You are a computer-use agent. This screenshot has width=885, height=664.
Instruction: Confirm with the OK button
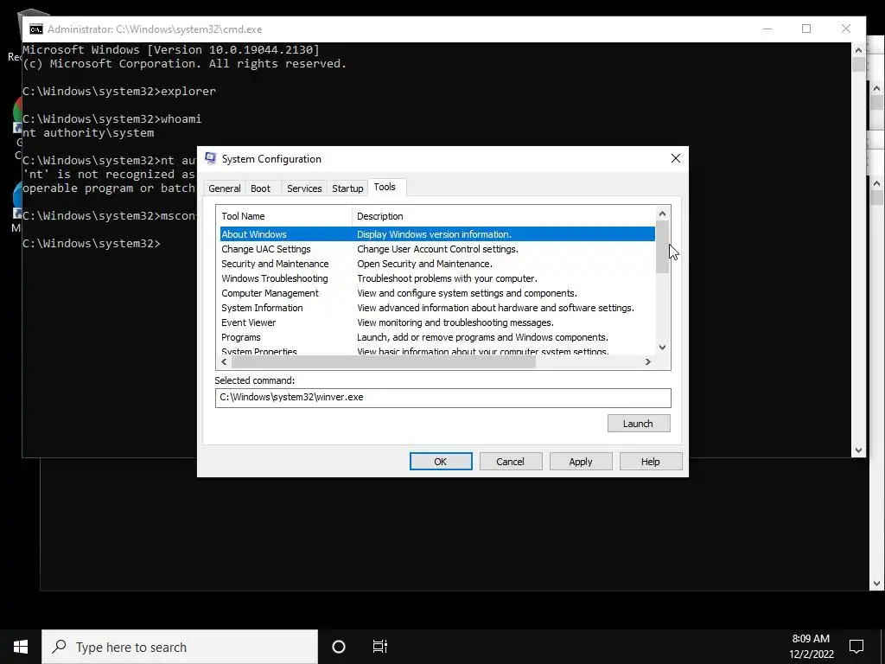pyautogui.click(x=441, y=462)
